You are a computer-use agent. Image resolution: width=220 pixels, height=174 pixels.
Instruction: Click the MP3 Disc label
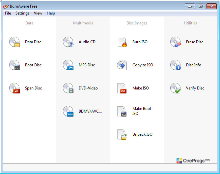87,65
